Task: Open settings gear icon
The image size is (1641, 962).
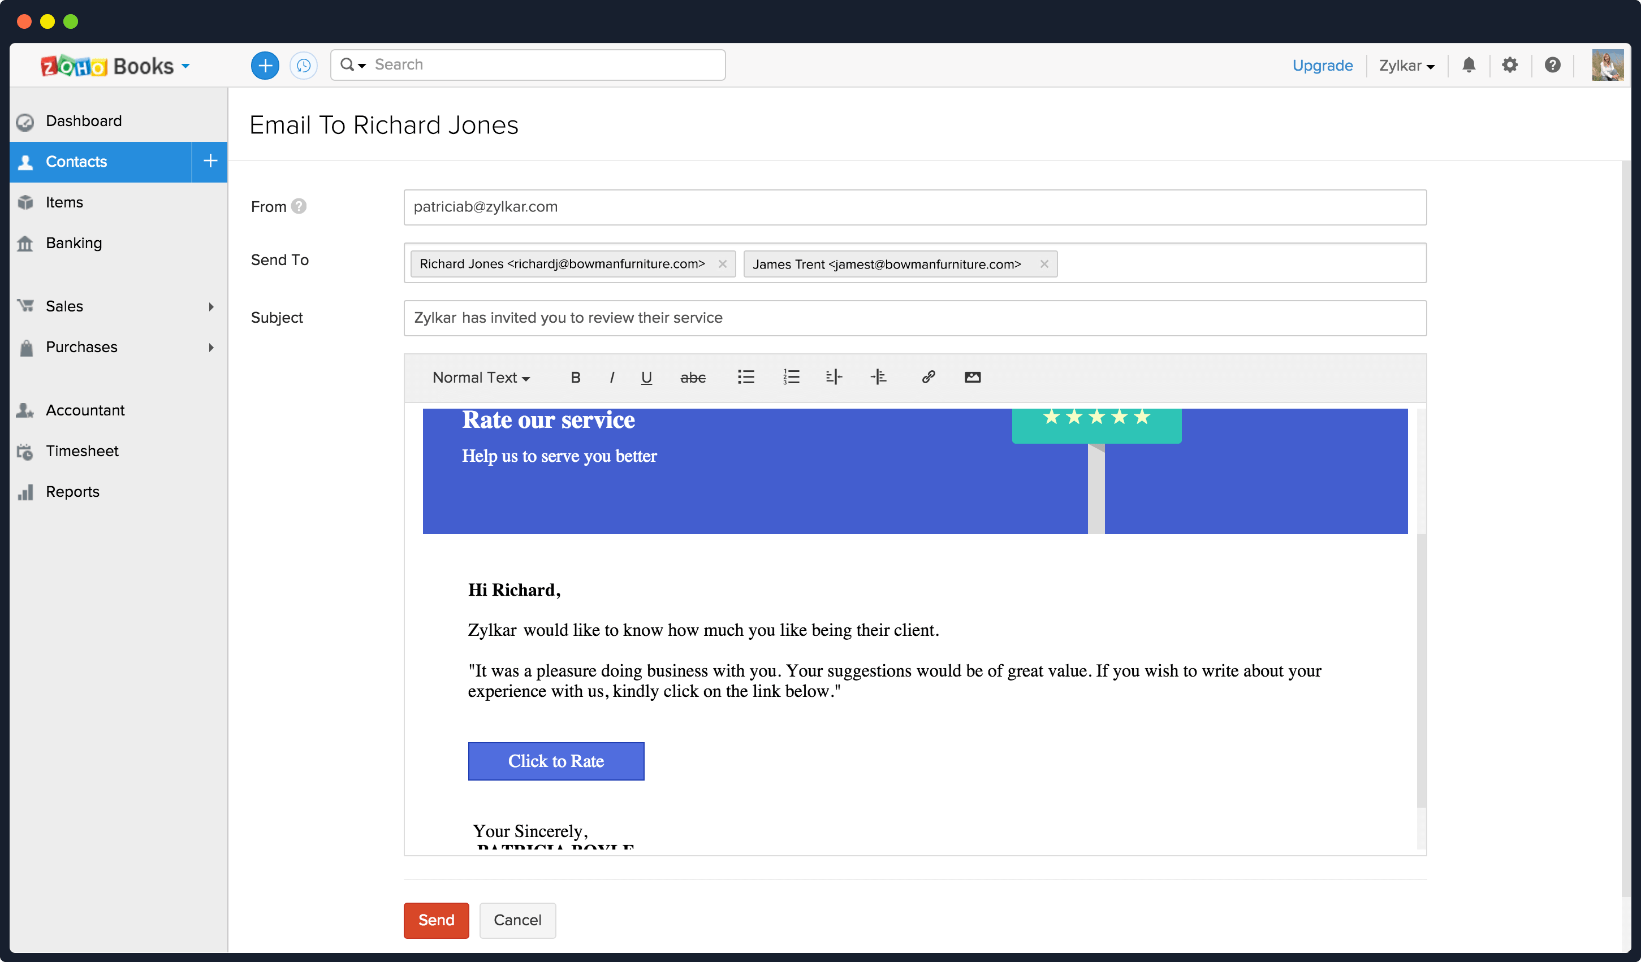Action: pos(1509,65)
